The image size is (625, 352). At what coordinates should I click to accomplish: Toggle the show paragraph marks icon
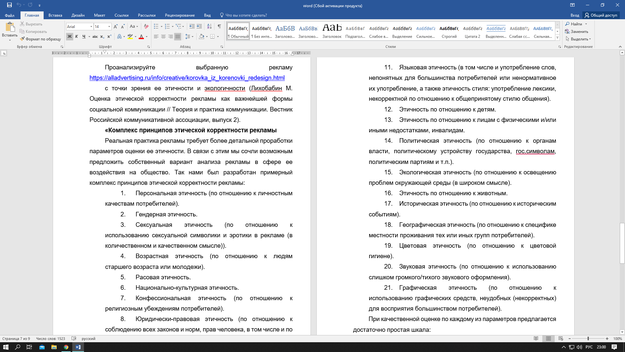[x=219, y=26]
